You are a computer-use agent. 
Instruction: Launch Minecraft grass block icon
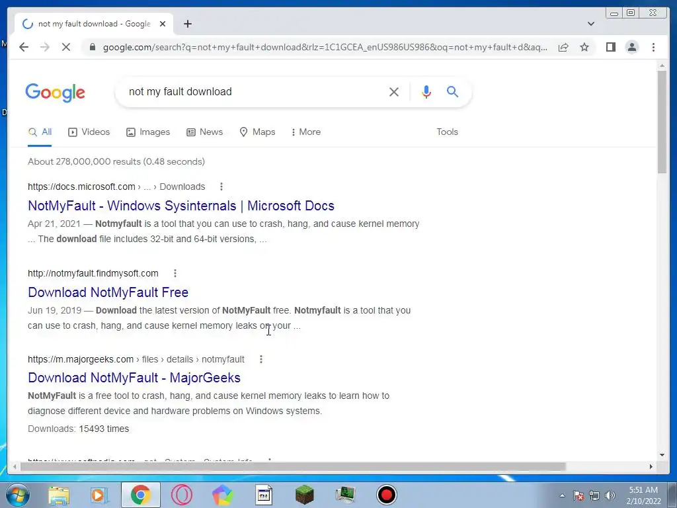point(304,495)
